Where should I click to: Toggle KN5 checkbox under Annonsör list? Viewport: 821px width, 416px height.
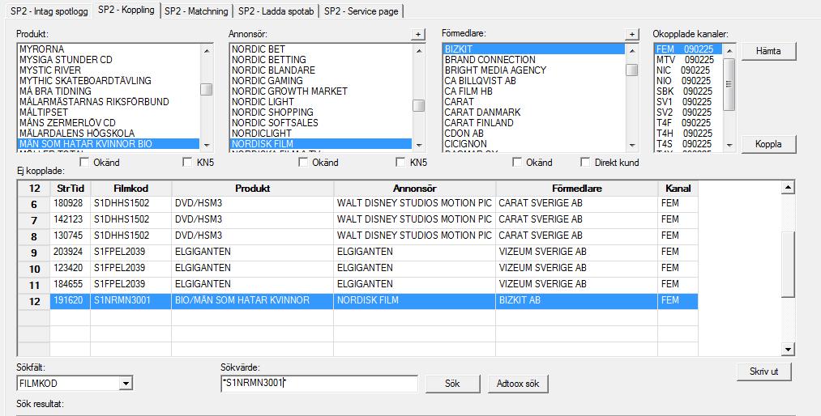click(x=400, y=163)
